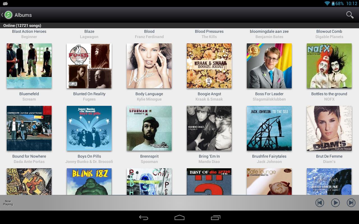Tap the 10:12 clock
This screenshot has height=224, width=359.
coord(351,3)
